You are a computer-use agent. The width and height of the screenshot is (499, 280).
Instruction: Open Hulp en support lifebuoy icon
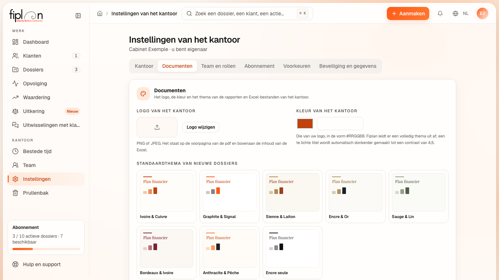click(x=15, y=264)
